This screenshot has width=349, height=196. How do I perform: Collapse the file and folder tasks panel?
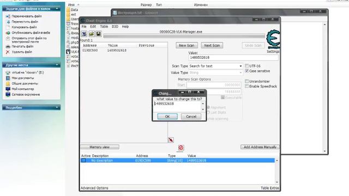(x=57, y=9)
